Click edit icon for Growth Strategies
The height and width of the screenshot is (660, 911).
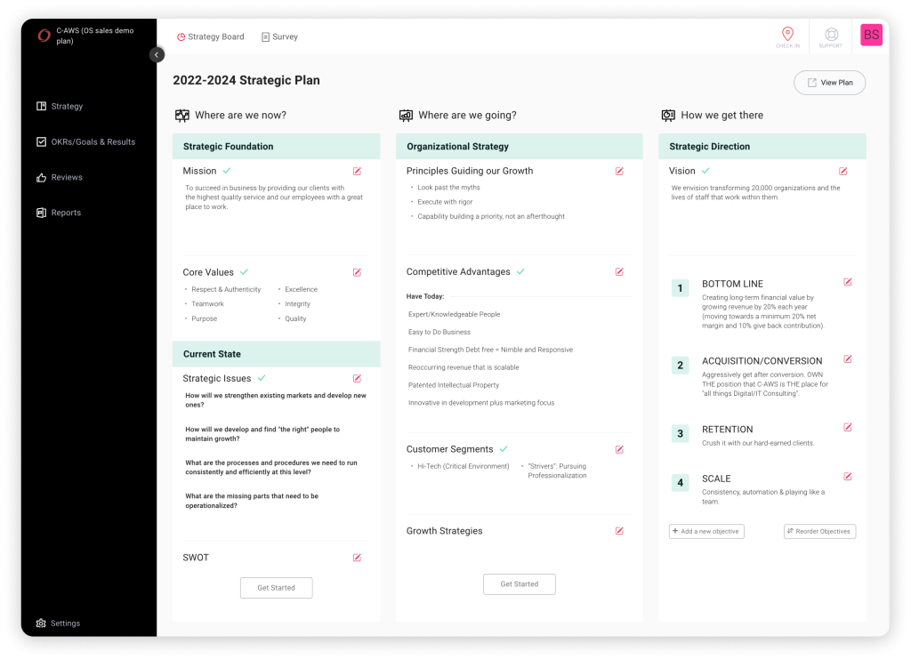pos(619,531)
